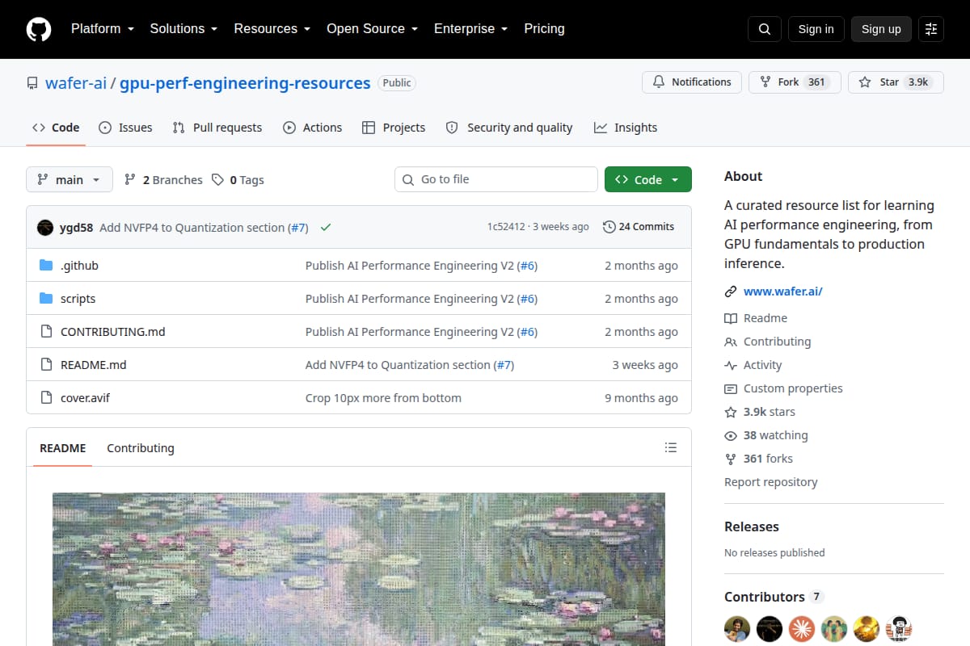Click the scripts folder icon
Image resolution: width=970 pixels, height=646 pixels.
[46, 299]
